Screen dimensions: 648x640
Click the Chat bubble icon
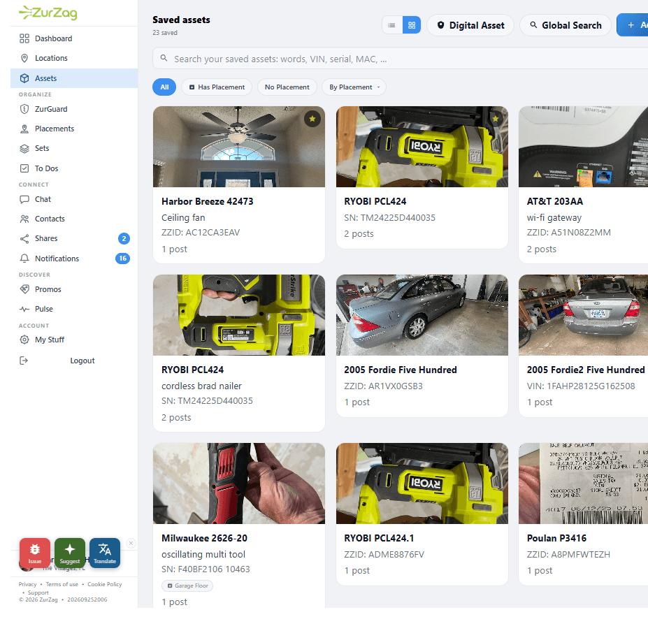24,199
